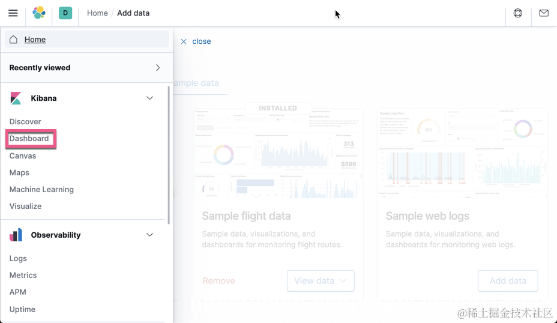Click the Kibana section heading
Viewport: 557px width, 323px height.
(x=44, y=98)
